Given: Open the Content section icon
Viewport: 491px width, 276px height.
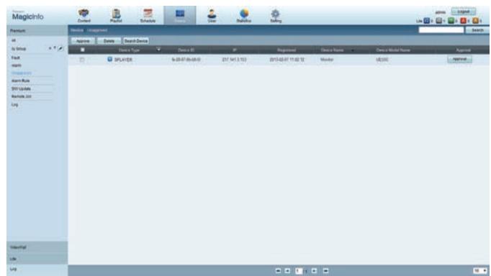Looking at the screenshot, I should tap(84, 15).
